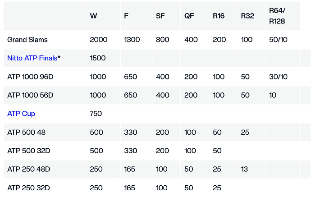Click the 1500 points cell for Nitto Finals

tap(98, 58)
